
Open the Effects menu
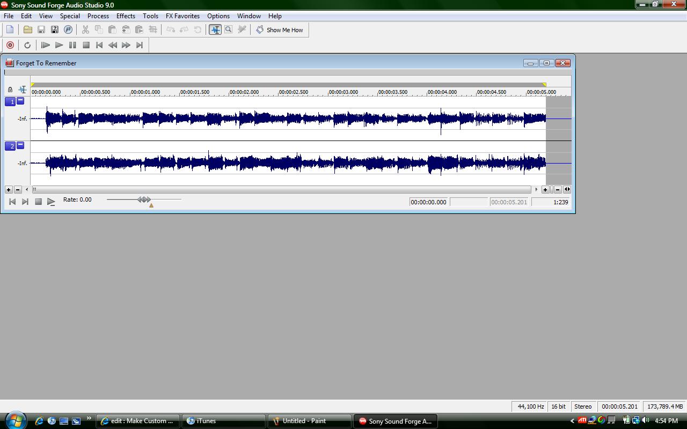pos(126,16)
